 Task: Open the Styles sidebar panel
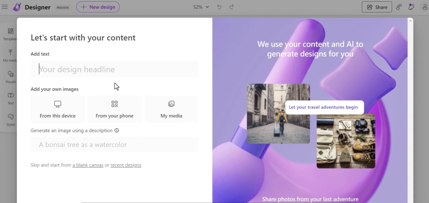coord(10,120)
